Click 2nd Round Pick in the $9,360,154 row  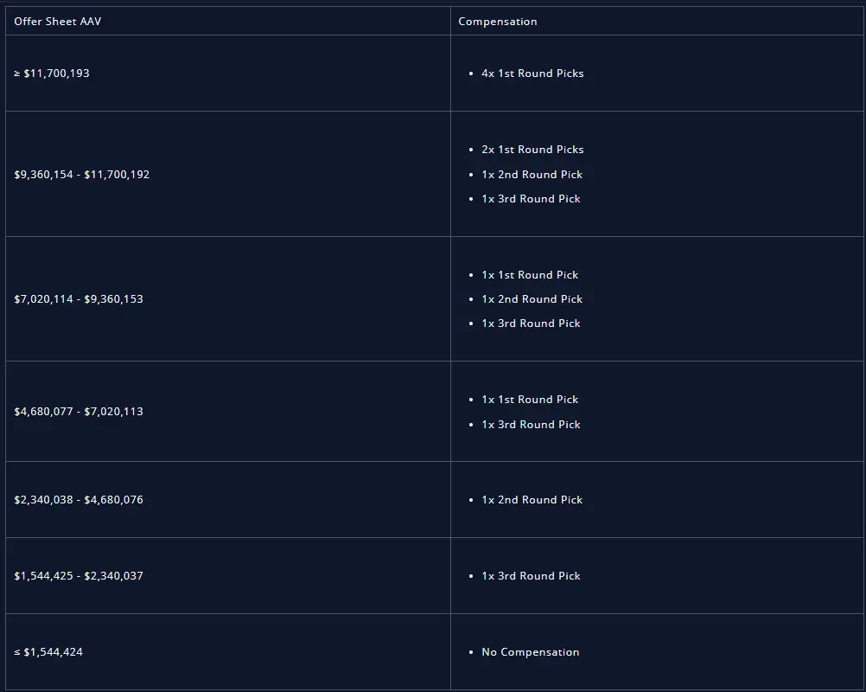coord(532,175)
